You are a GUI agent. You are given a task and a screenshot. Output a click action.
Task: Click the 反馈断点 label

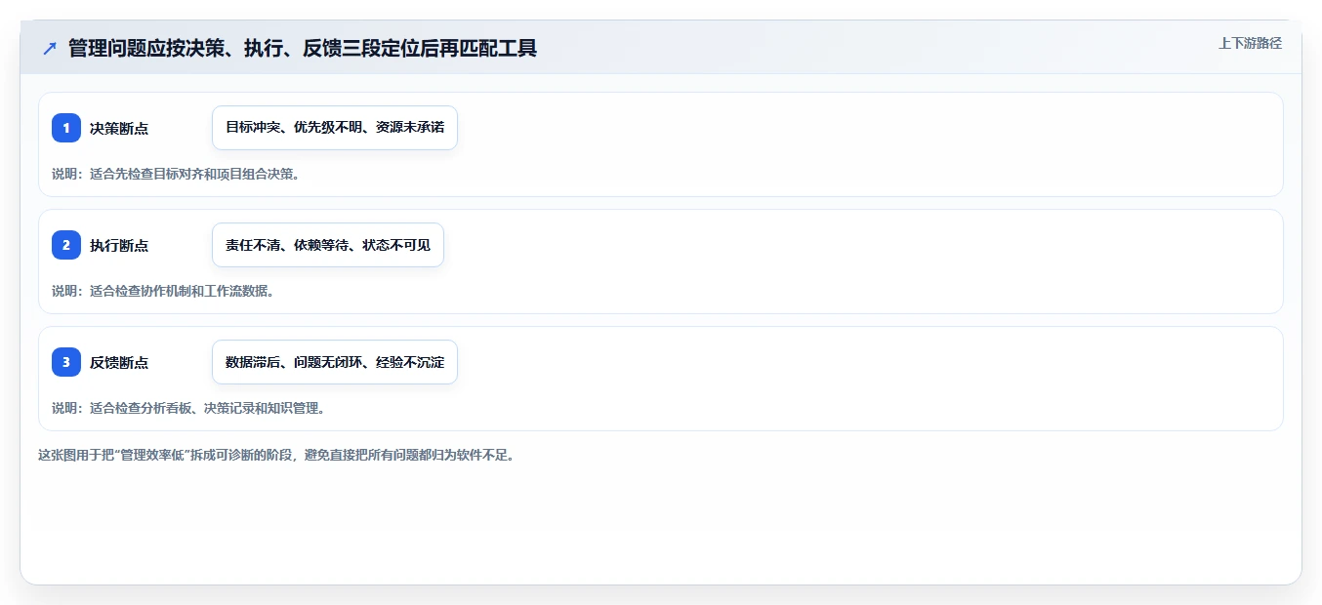tap(119, 362)
